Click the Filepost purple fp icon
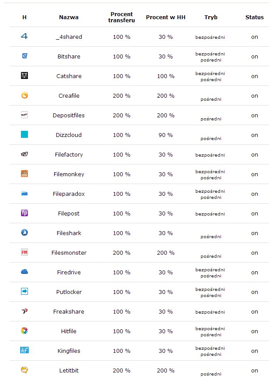Viewport: 269px width, 379px height. click(24, 213)
